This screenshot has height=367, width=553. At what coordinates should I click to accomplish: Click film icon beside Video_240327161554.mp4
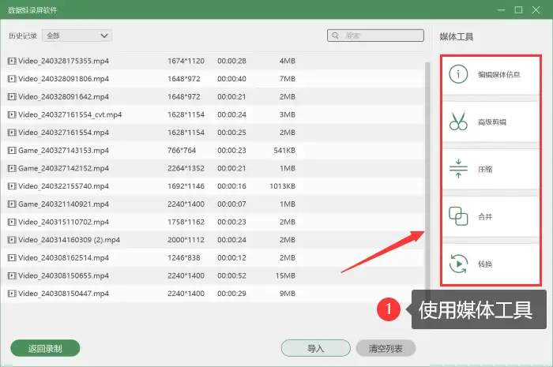point(12,133)
